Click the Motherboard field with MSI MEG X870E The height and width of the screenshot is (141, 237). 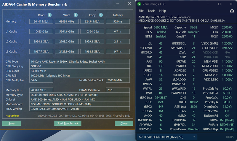click(80, 104)
